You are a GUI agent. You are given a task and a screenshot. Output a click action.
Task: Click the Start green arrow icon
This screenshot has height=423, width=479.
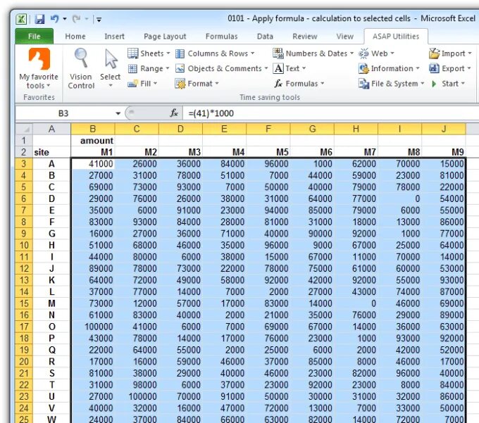pos(434,84)
